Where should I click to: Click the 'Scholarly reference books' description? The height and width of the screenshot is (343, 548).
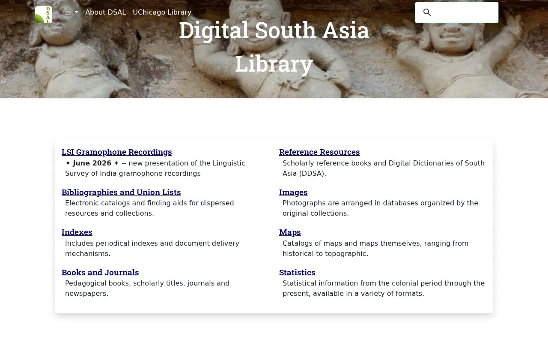(x=384, y=168)
